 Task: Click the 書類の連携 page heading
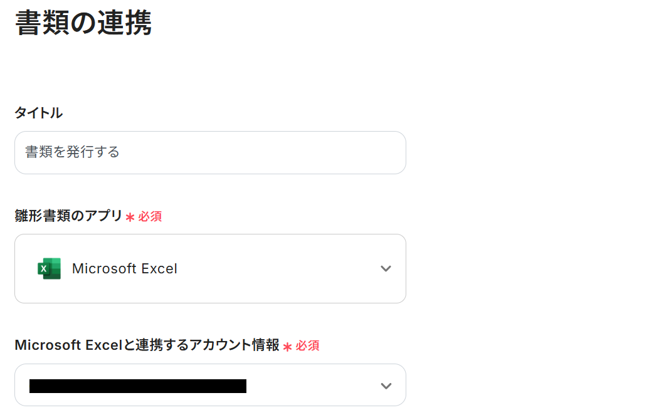coord(83,23)
